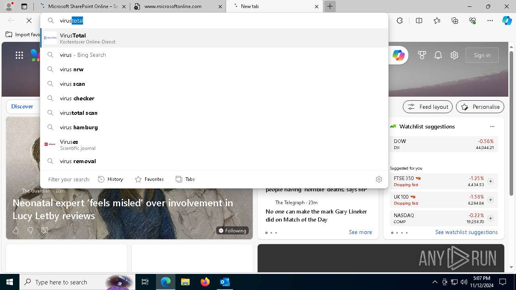Open Task View on the taskbar
The image size is (516, 290).
(x=145, y=282)
